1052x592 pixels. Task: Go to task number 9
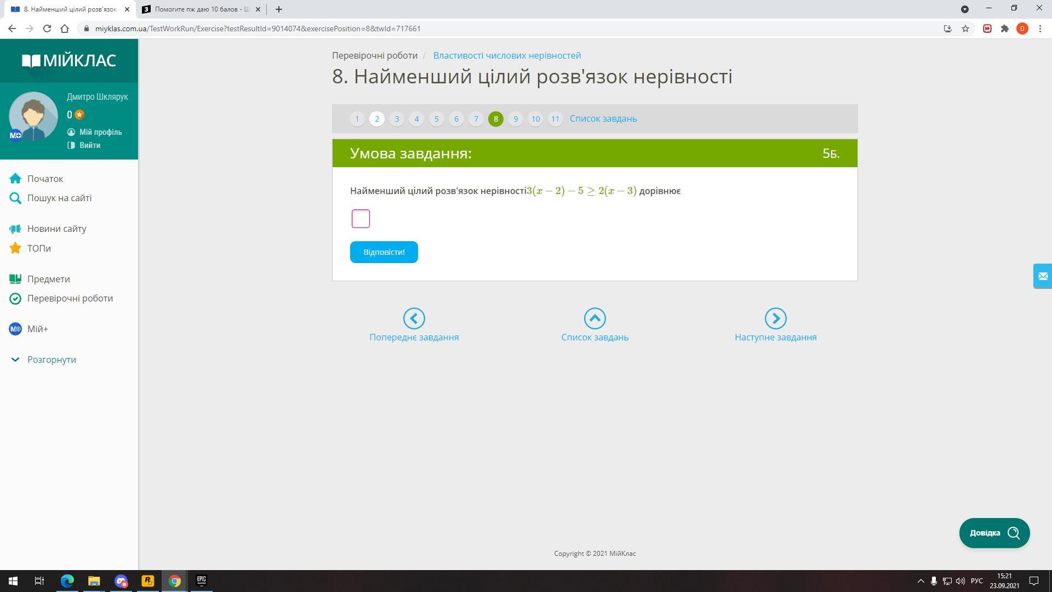point(515,119)
